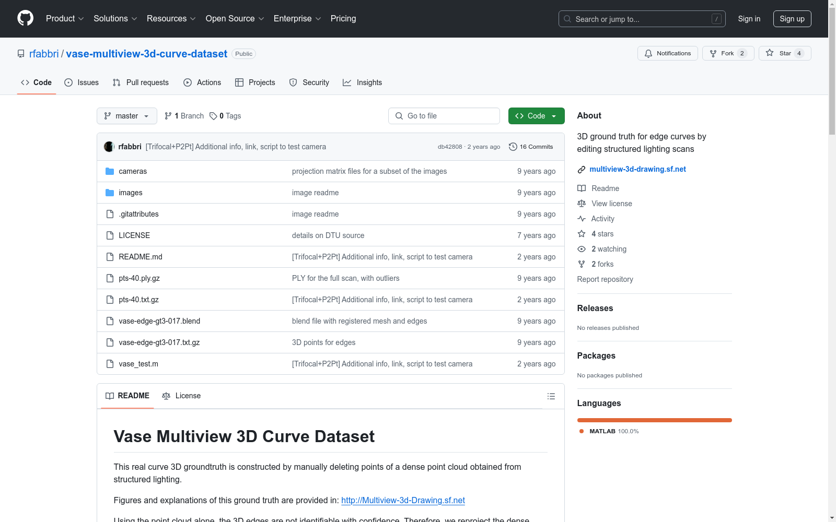
Task: Open the Releases heading link
Action: [x=595, y=308]
